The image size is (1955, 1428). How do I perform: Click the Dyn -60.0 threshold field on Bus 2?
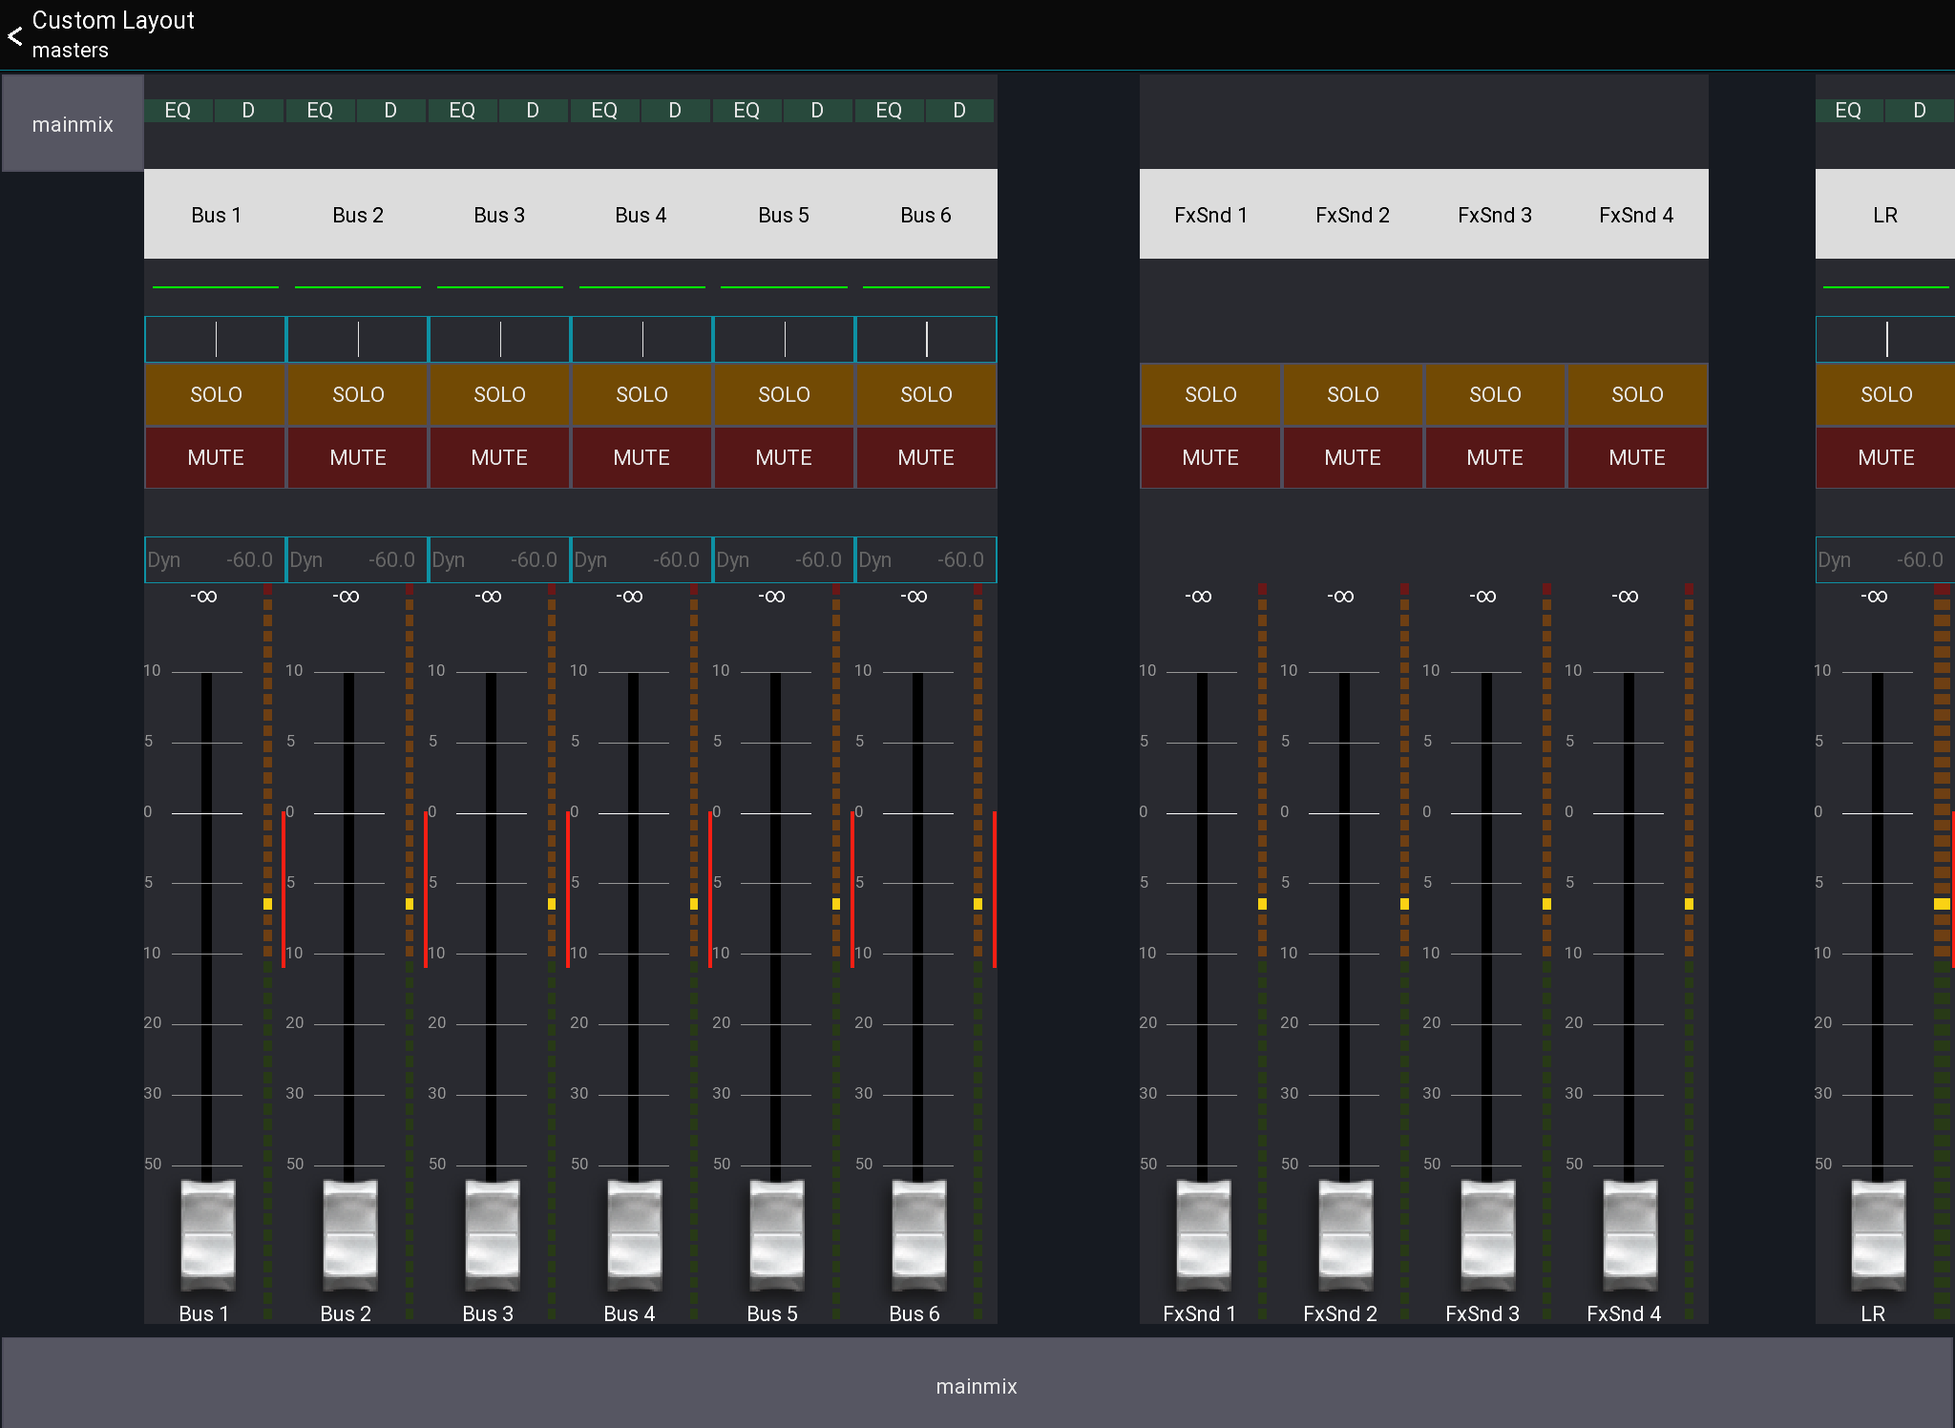[x=357, y=559]
